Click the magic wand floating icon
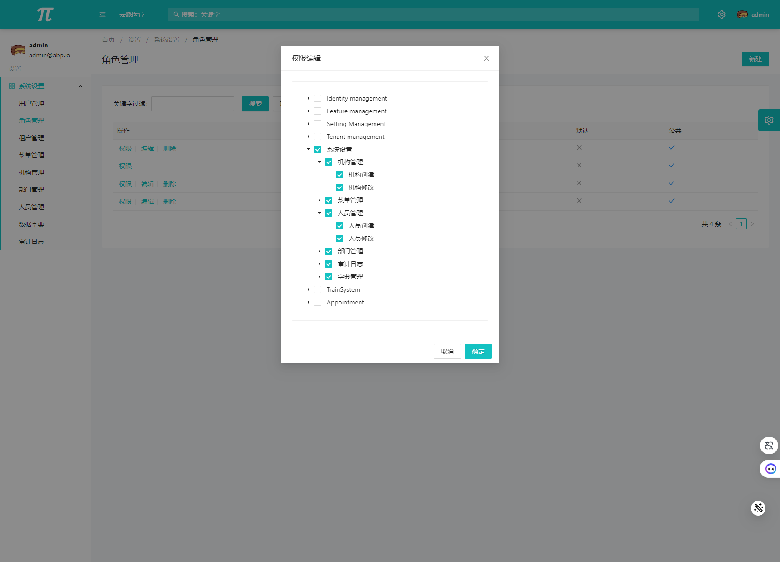The image size is (780, 562). 758,508
